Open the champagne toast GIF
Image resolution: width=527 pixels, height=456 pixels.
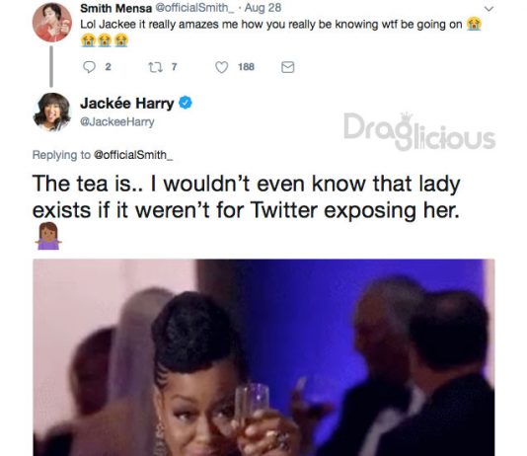263,357
